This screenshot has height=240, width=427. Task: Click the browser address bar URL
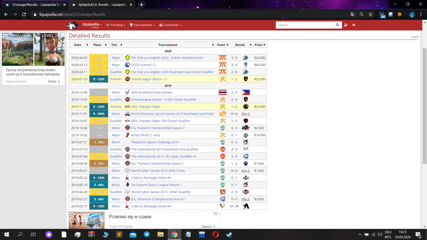(x=72, y=14)
